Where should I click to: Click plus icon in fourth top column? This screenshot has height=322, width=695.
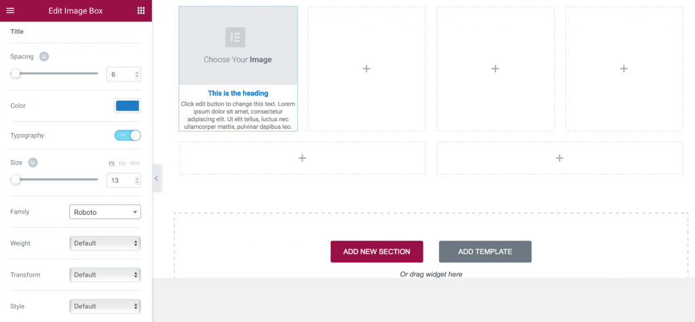click(624, 68)
